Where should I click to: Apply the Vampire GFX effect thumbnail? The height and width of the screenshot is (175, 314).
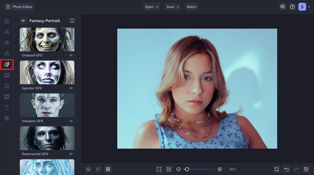[x=47, y=105]
